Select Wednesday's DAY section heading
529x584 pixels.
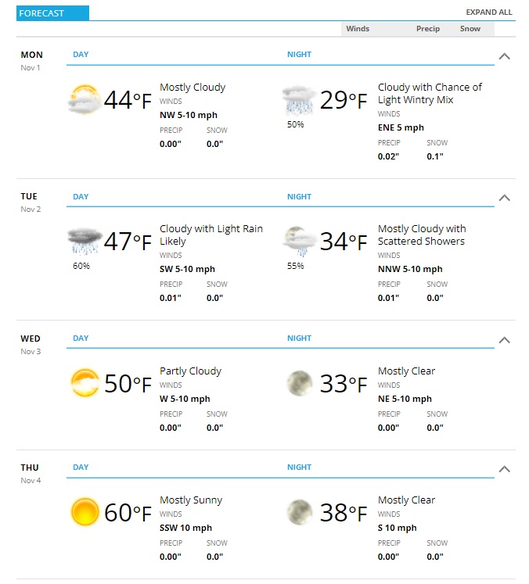pyautogui.click(x=81, y=339)
